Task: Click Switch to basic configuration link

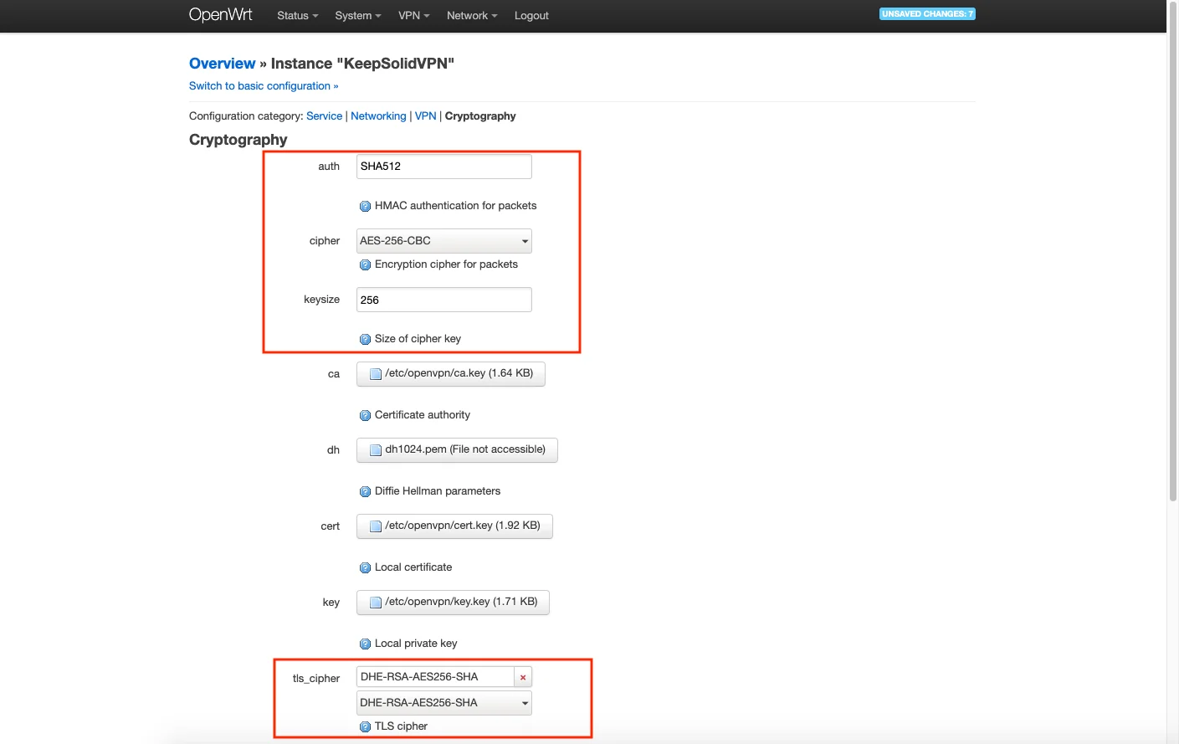Action: 264,86
